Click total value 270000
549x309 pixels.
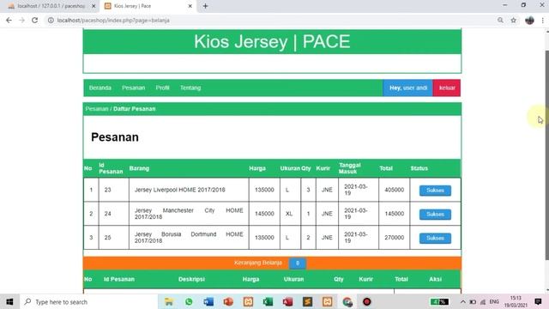pyautogui.click(x=395, y=238)
